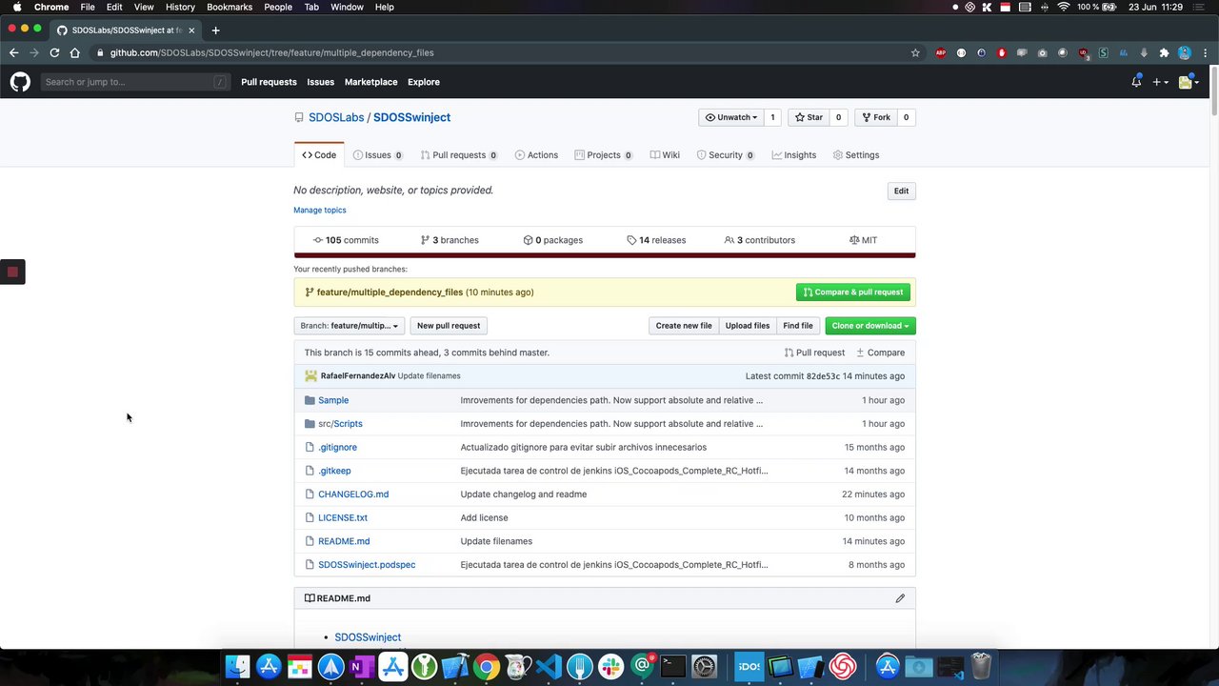The width and height of the screenshot is (1219, 686).
Task: Open the CHANGELOG.md file
Action: pos(353,494)
